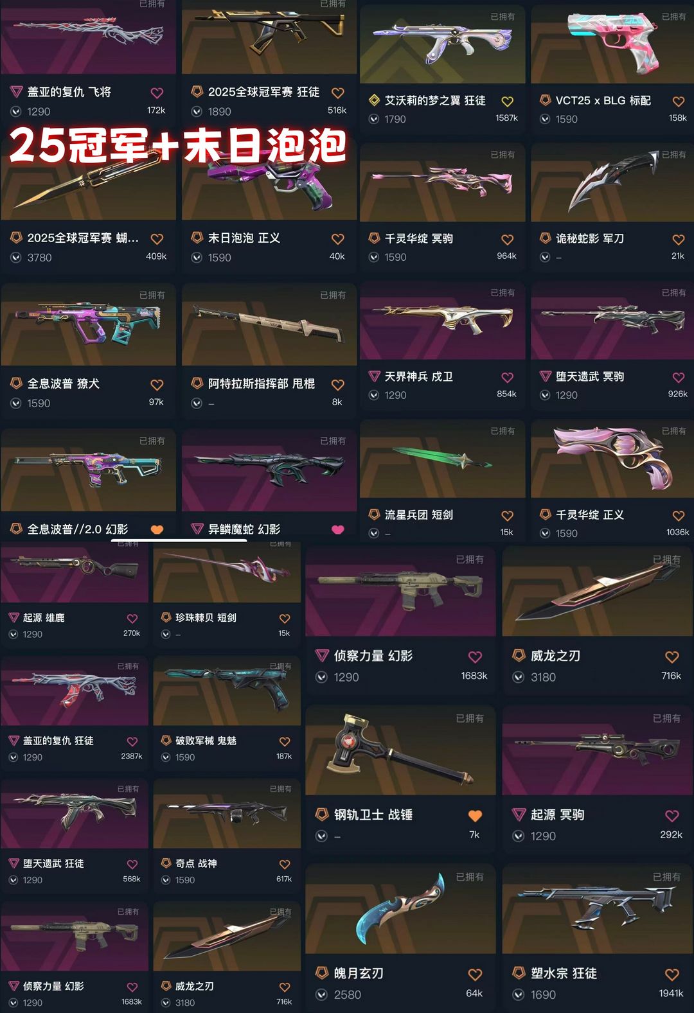Favorite the 盖亚的复仇 飞将 skin heart
Image resolution: width=694 pixels, height=1013 pixels.
[157, 93]
